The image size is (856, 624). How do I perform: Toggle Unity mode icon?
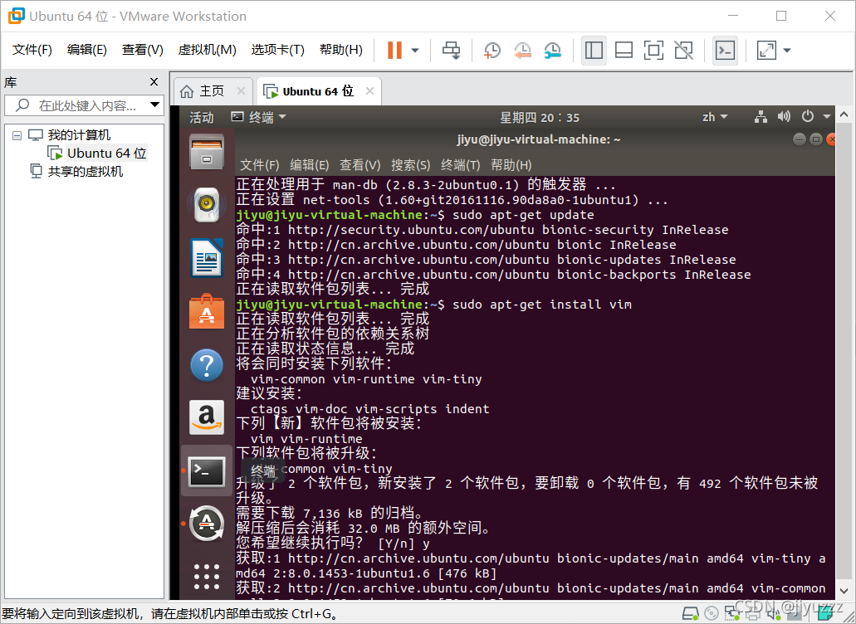(x=683, y=50)
